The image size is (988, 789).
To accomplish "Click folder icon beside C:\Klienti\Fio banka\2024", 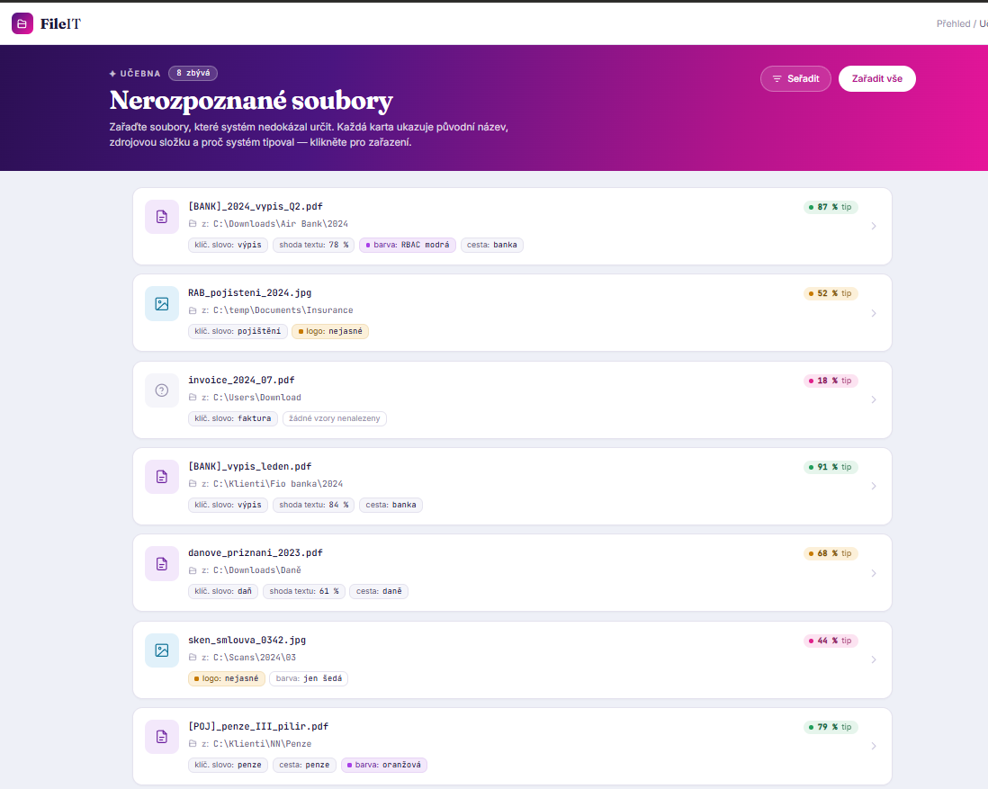I will [193, 483].
